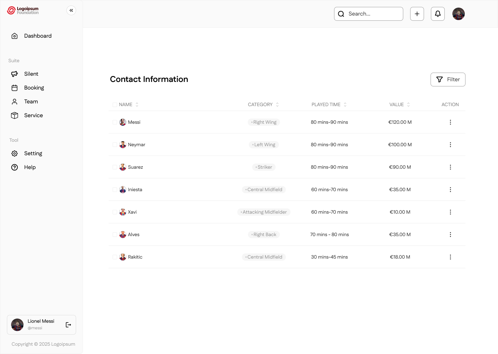The height and width of the screenshot is (354, 498).
Task: Open the Help sidebar link
Action: [x=30, y=167]
